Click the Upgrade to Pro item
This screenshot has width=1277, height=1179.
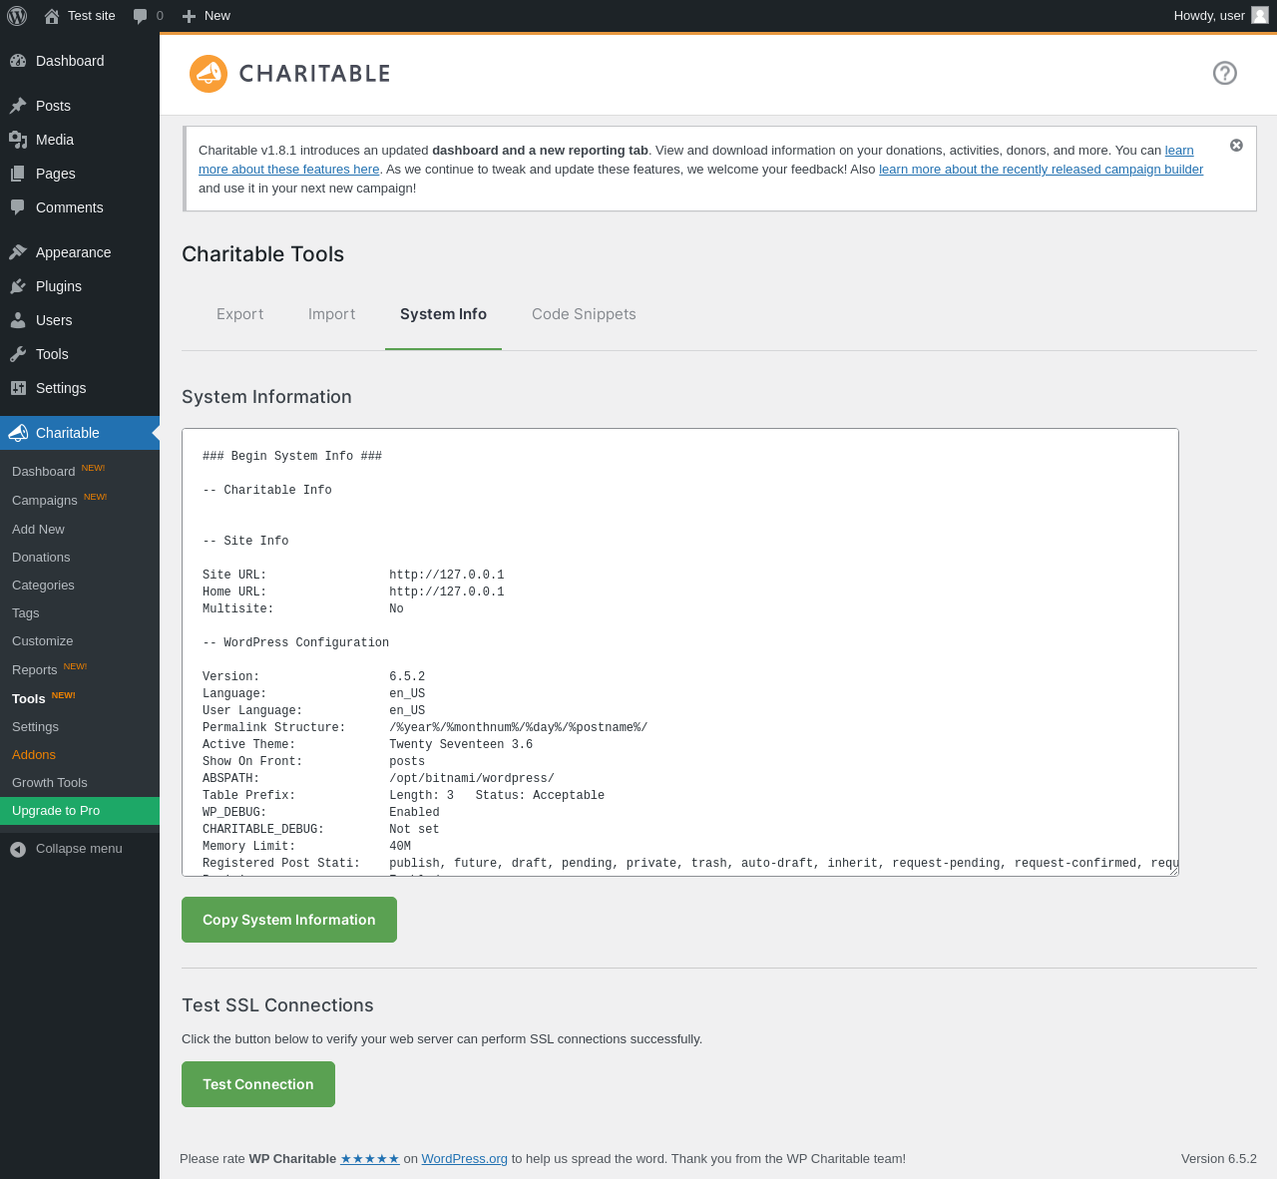(x=80, y=811)
